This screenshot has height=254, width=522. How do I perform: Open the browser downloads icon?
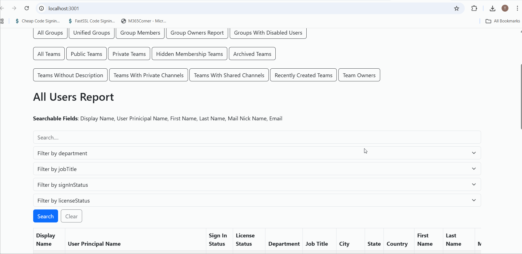pos(492,8)
